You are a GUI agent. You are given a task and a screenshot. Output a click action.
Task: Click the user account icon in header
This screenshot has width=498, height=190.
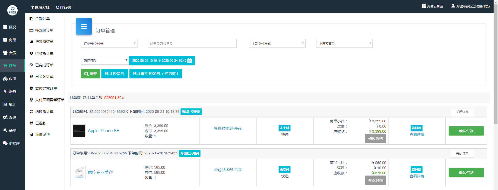pyautogui.click(x=453, y=6)
